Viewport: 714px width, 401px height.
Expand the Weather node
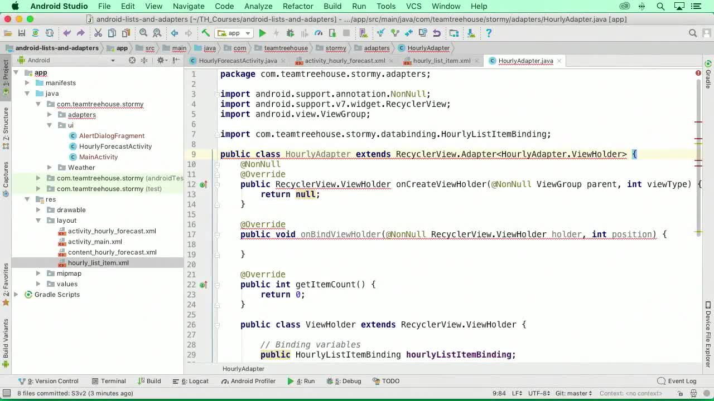click(x=49, y=168)
